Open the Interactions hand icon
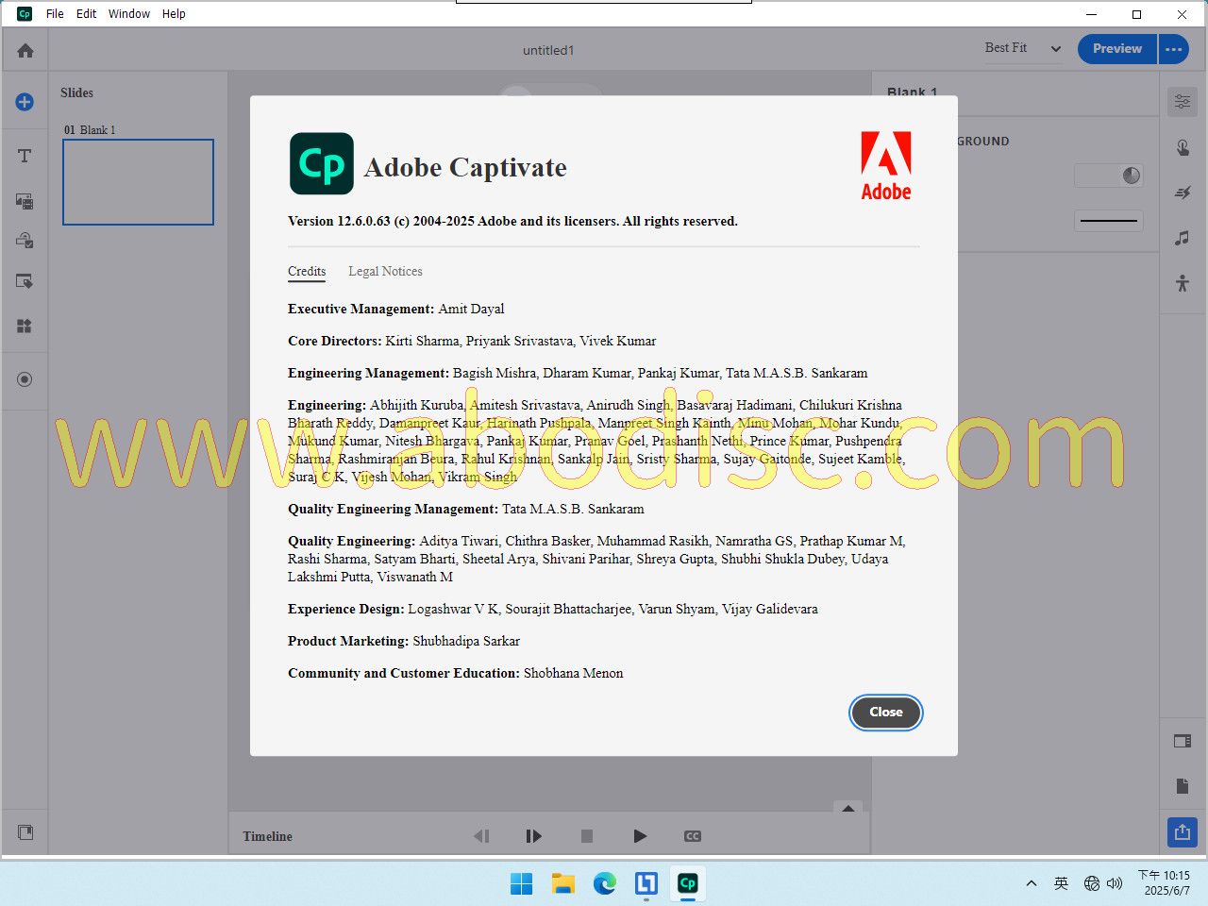The height and width of the screenshot is (906, 1208). click(x=1183, y=147)
